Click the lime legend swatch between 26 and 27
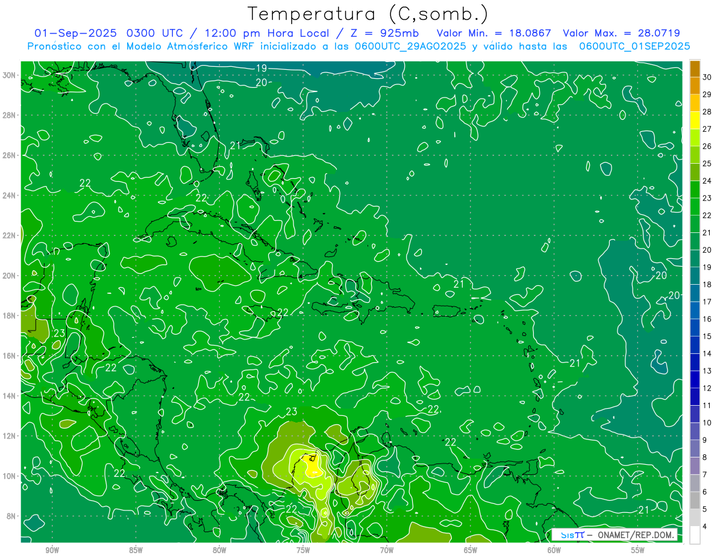This screenshot has width=723, height=558. pyautogui.click(x=695, y=137)
